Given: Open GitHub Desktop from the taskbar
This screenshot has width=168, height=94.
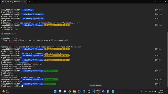Looking at the screenshot, I should [103, 91].
